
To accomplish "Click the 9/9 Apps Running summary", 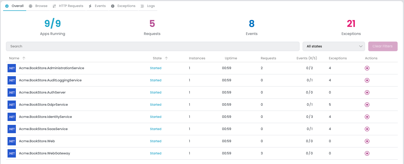I will coord(53,27).
